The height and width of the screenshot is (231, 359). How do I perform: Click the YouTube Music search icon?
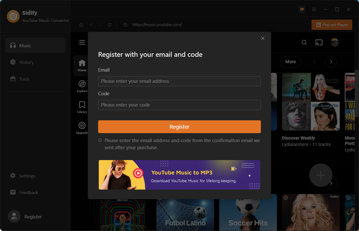coord(304,42)
